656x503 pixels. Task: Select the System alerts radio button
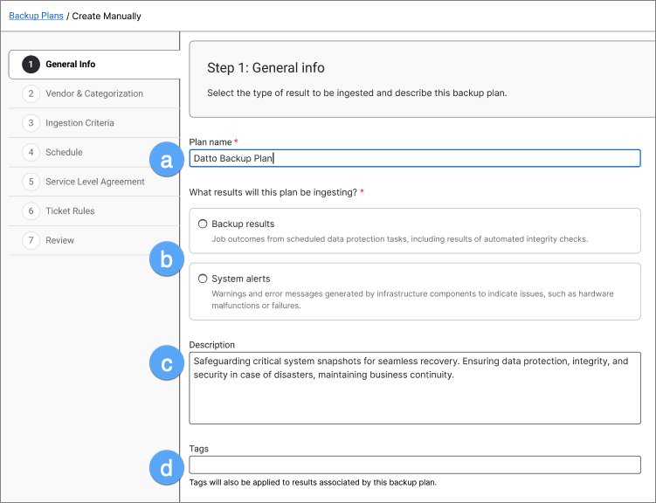pos(203,279)
